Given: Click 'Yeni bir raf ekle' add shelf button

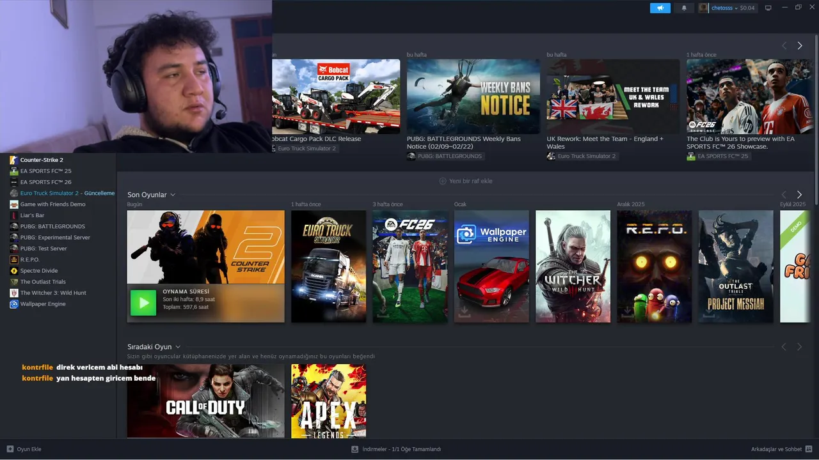Looking at the screenshot, I should [x=466, y=181].
